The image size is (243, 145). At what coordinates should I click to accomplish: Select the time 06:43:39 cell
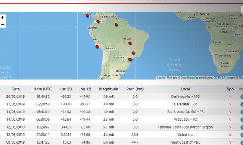(x=43, y=112)
